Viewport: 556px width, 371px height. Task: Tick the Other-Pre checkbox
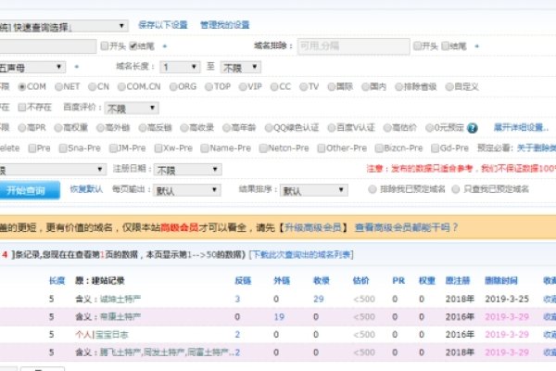click(x=322, y=148)
